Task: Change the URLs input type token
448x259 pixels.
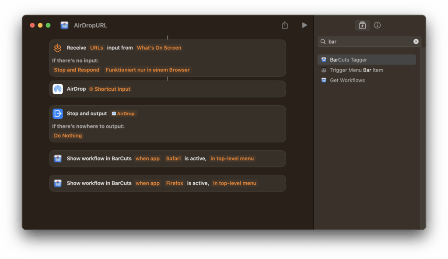Action: click(97, 48)
